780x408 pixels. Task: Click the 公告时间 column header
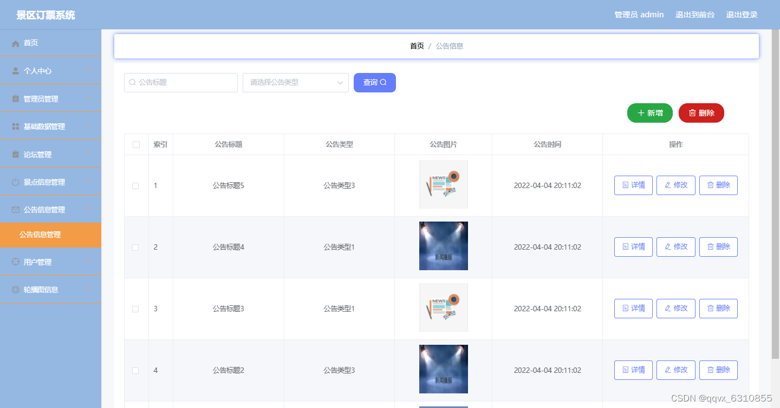547,144
